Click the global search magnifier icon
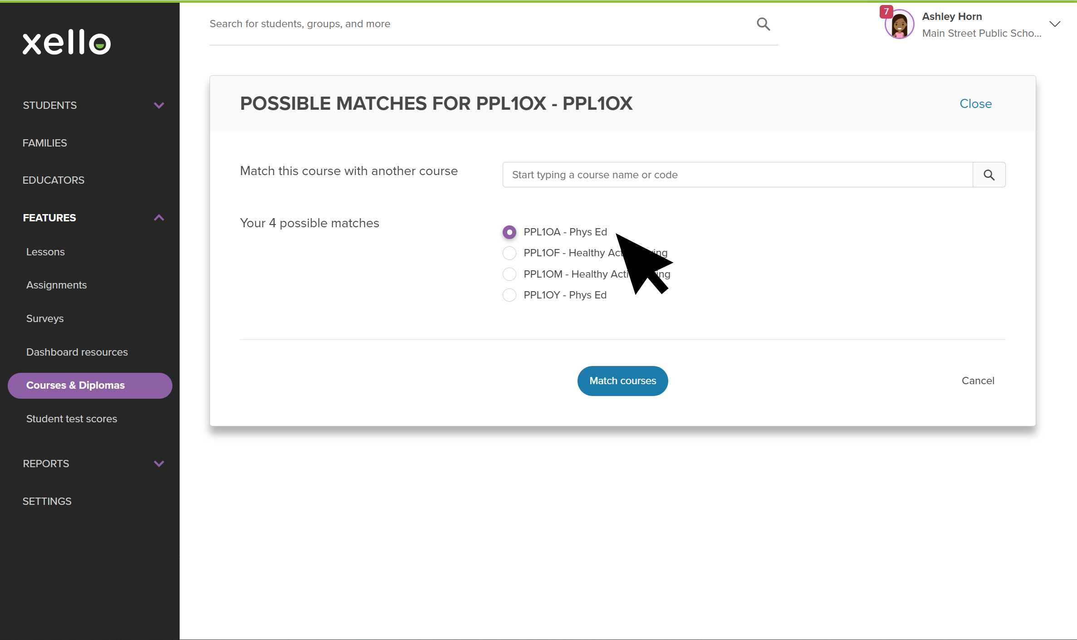 coord(763,24)
